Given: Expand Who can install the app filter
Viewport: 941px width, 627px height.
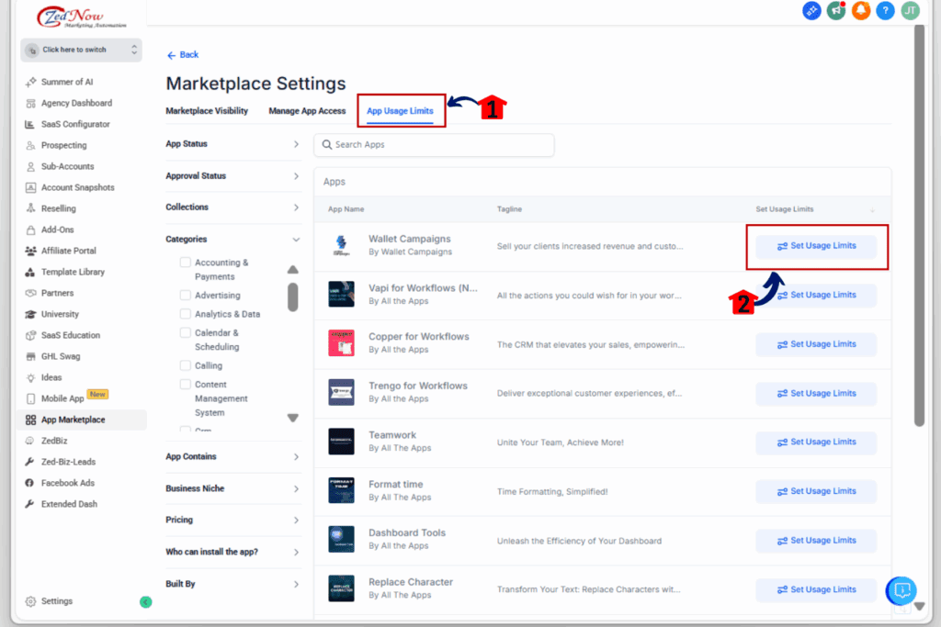Looking at the screenshot, I should [232, 552].
